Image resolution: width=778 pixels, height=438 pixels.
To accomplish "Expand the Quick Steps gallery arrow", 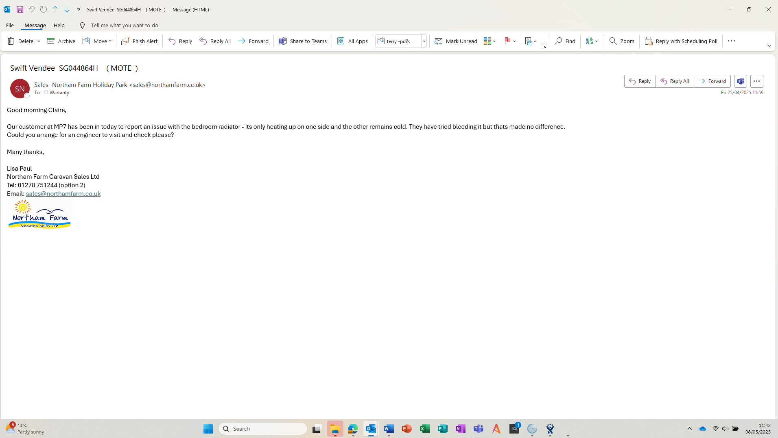I will point(424,41).
